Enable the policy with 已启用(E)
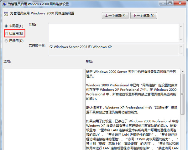The image size is (188, 150). [x=7, y=33]
